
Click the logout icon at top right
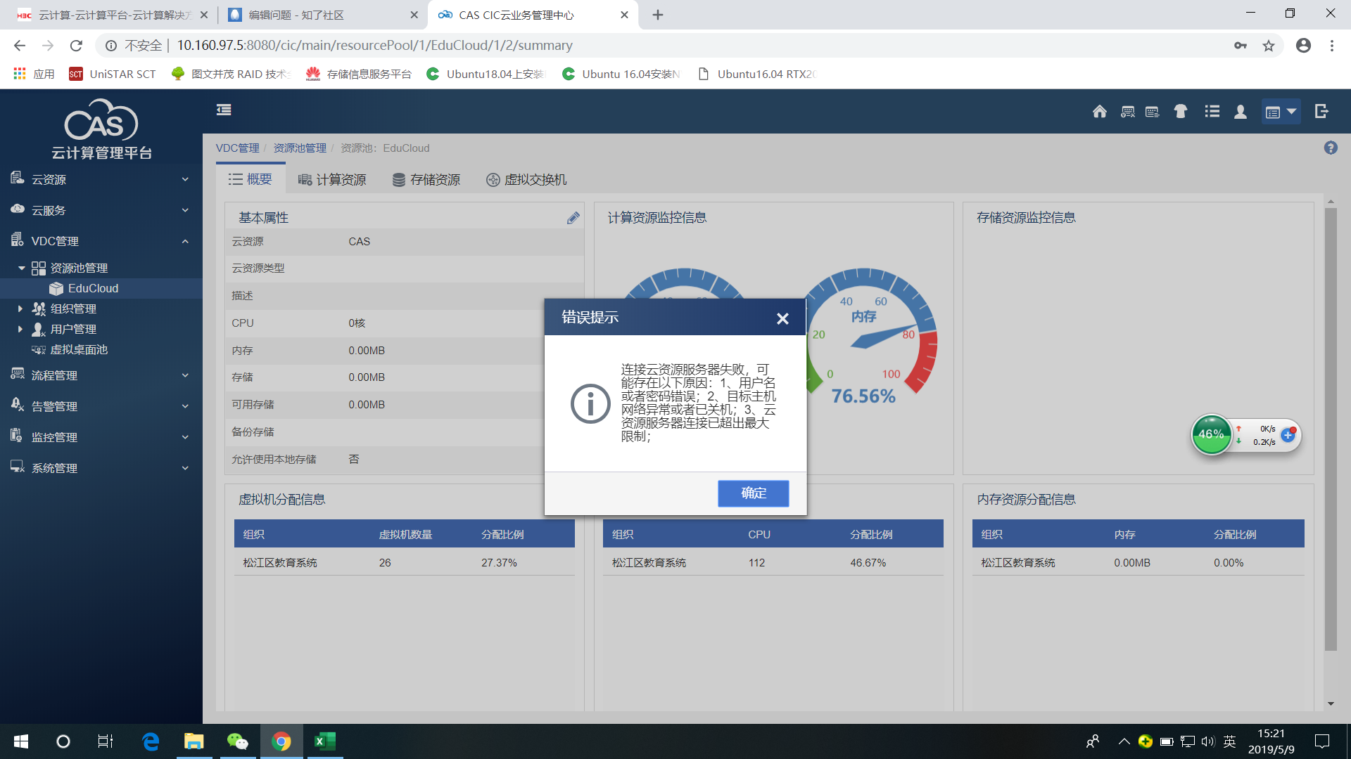pos(1321,111)
